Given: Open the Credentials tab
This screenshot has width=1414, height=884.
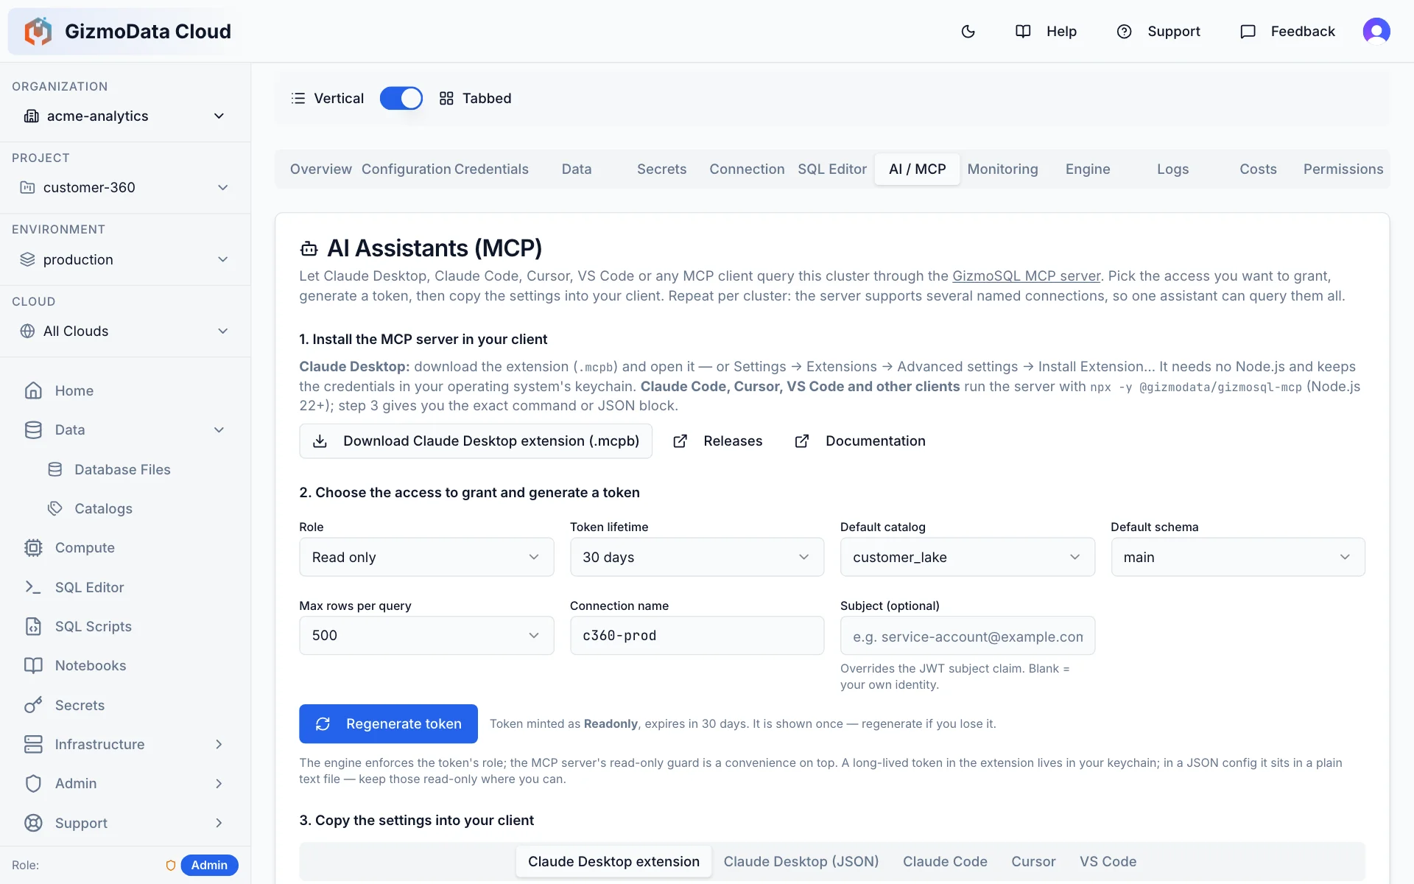Looking at the screenshot, I should (492, 169).
